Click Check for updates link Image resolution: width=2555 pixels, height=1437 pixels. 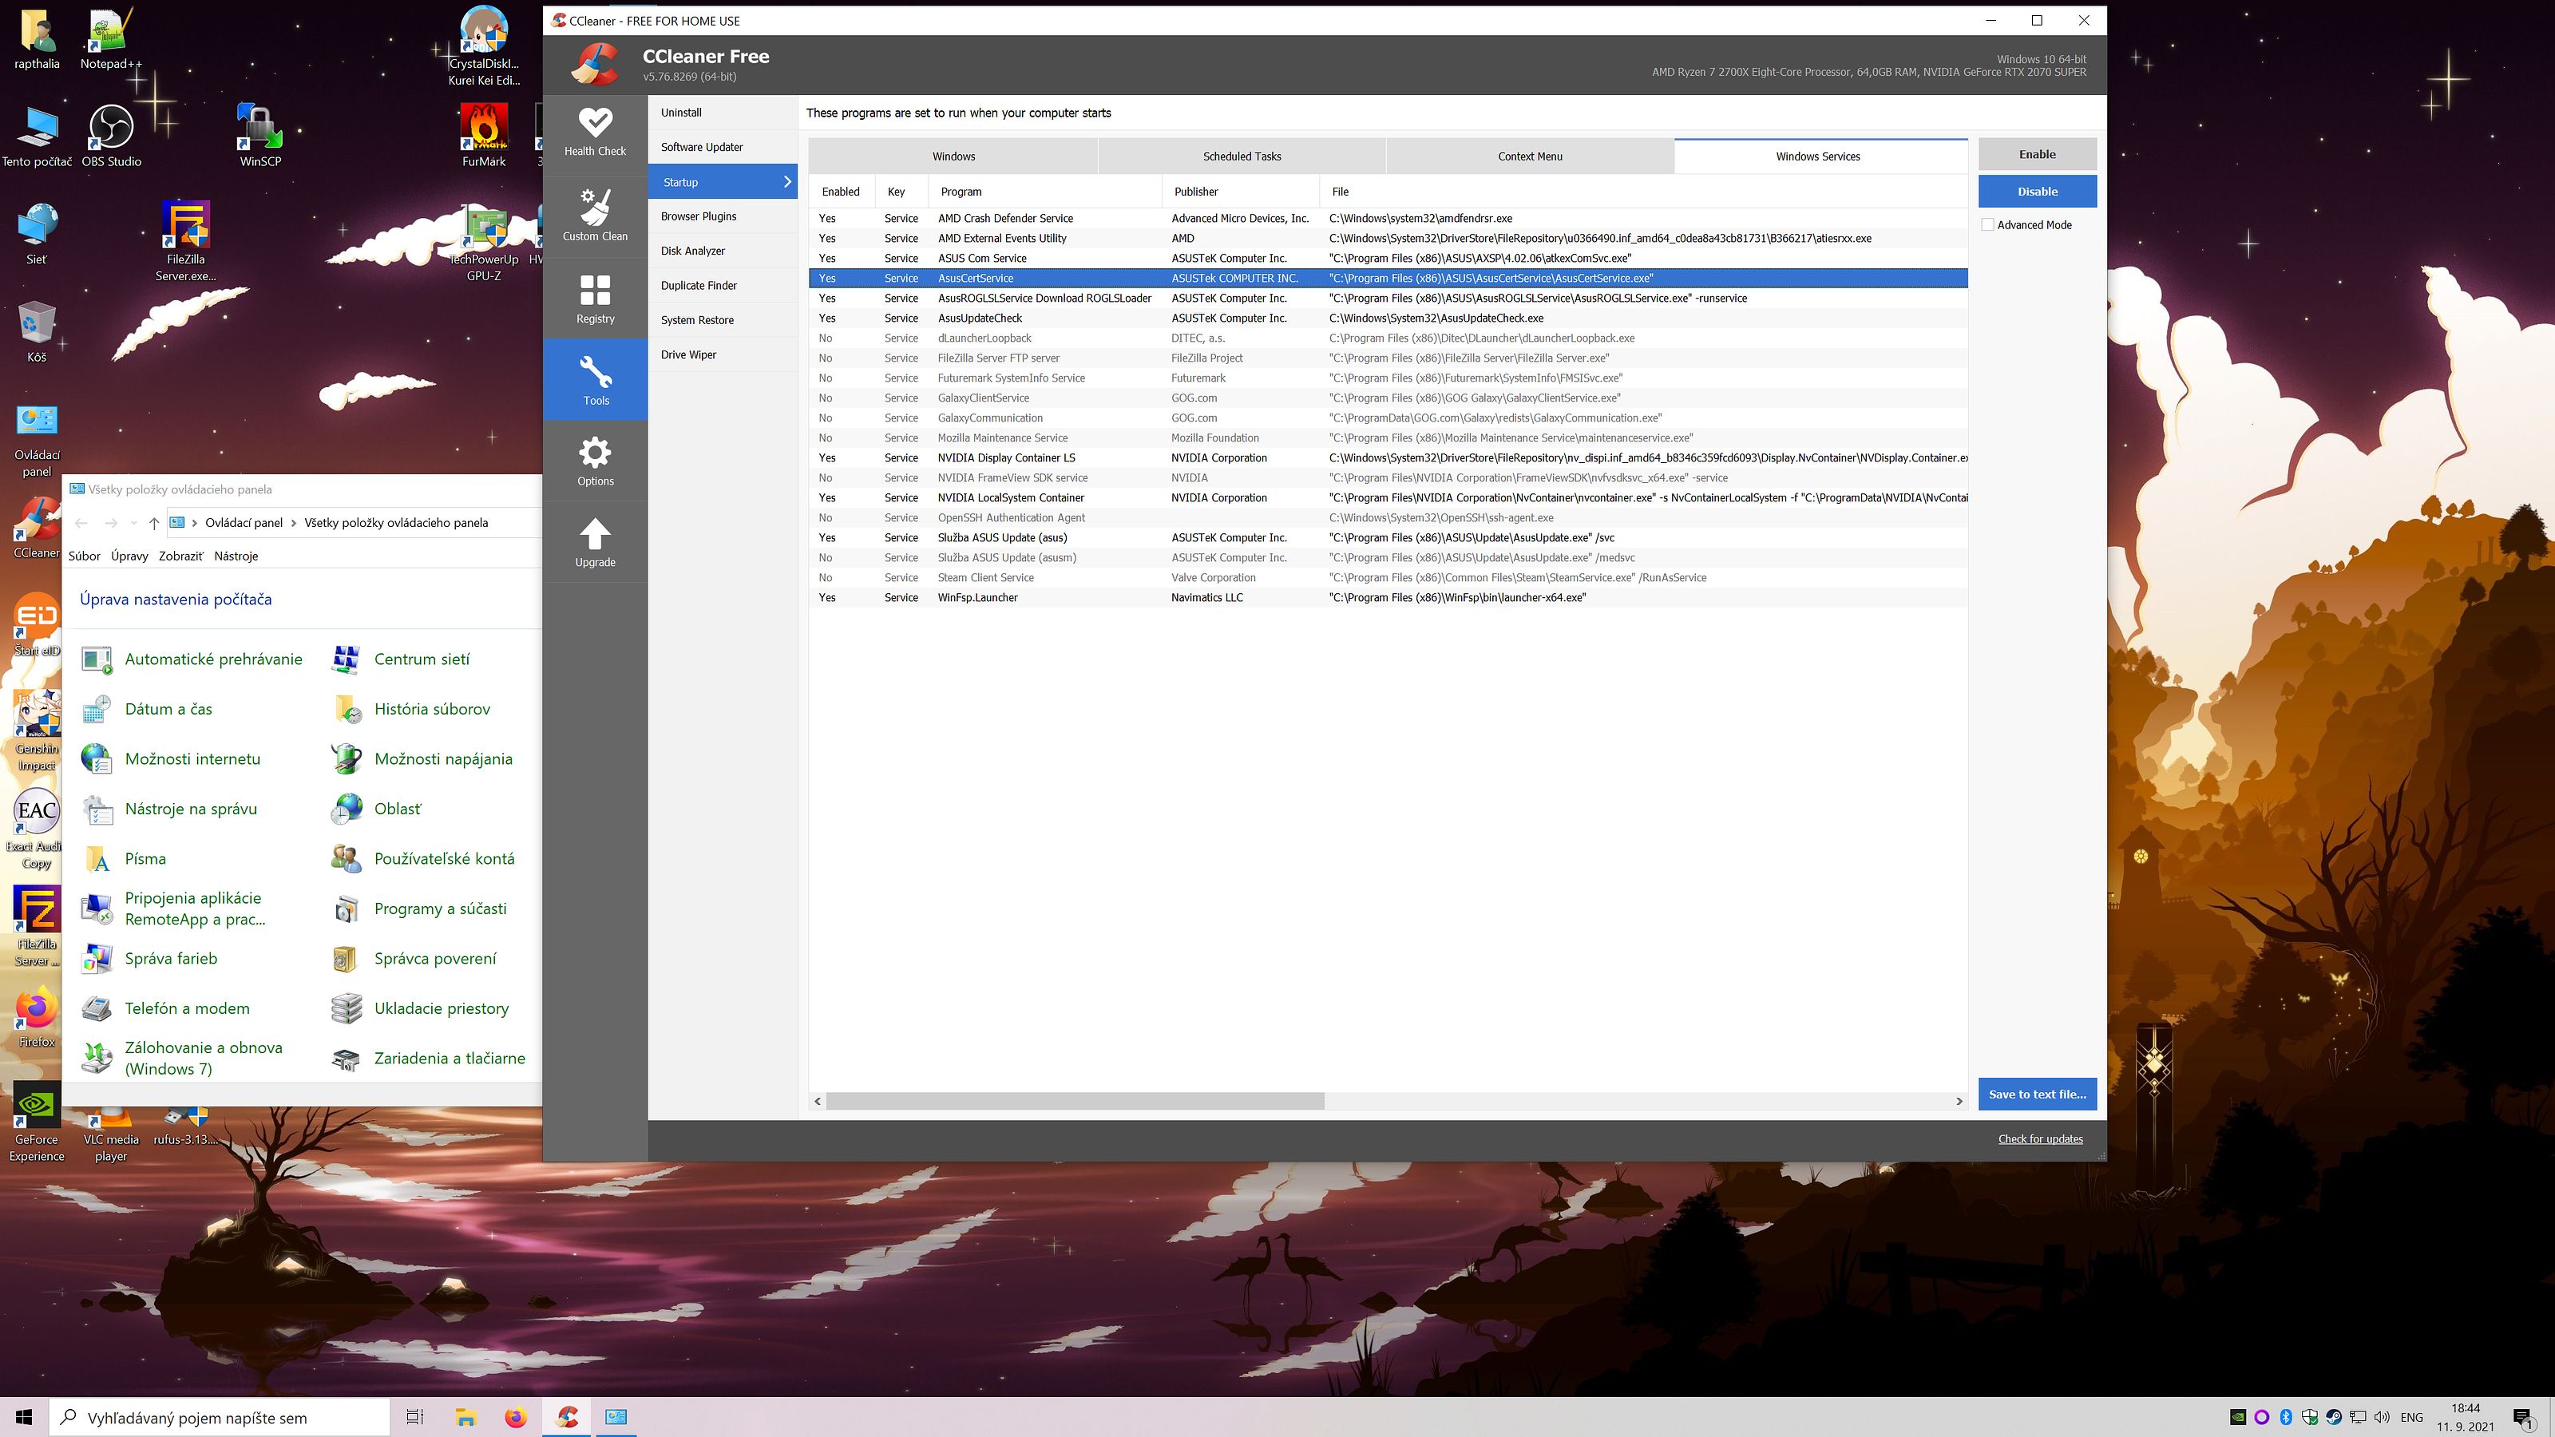pos(2040,1138)
